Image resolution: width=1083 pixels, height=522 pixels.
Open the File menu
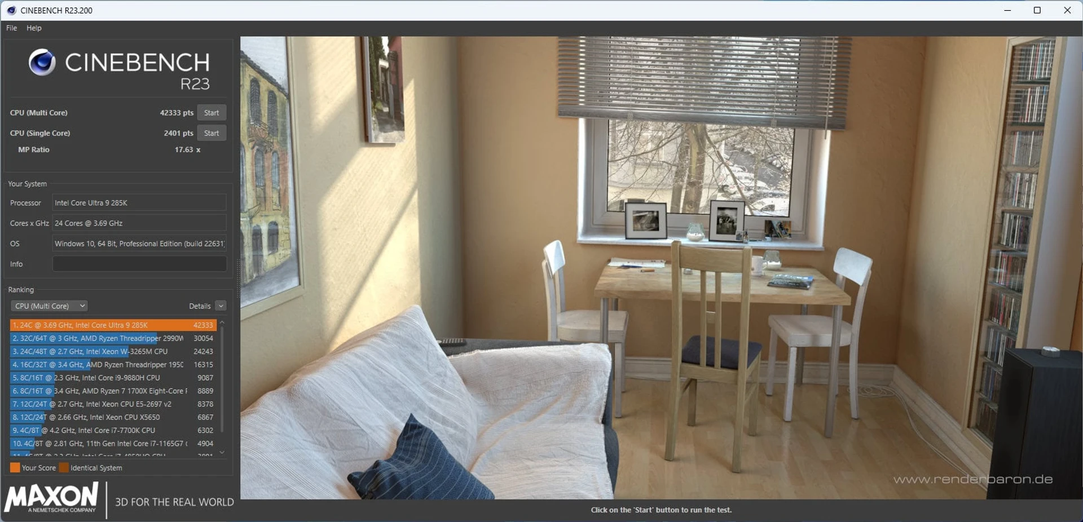click(x=11, y=28)
